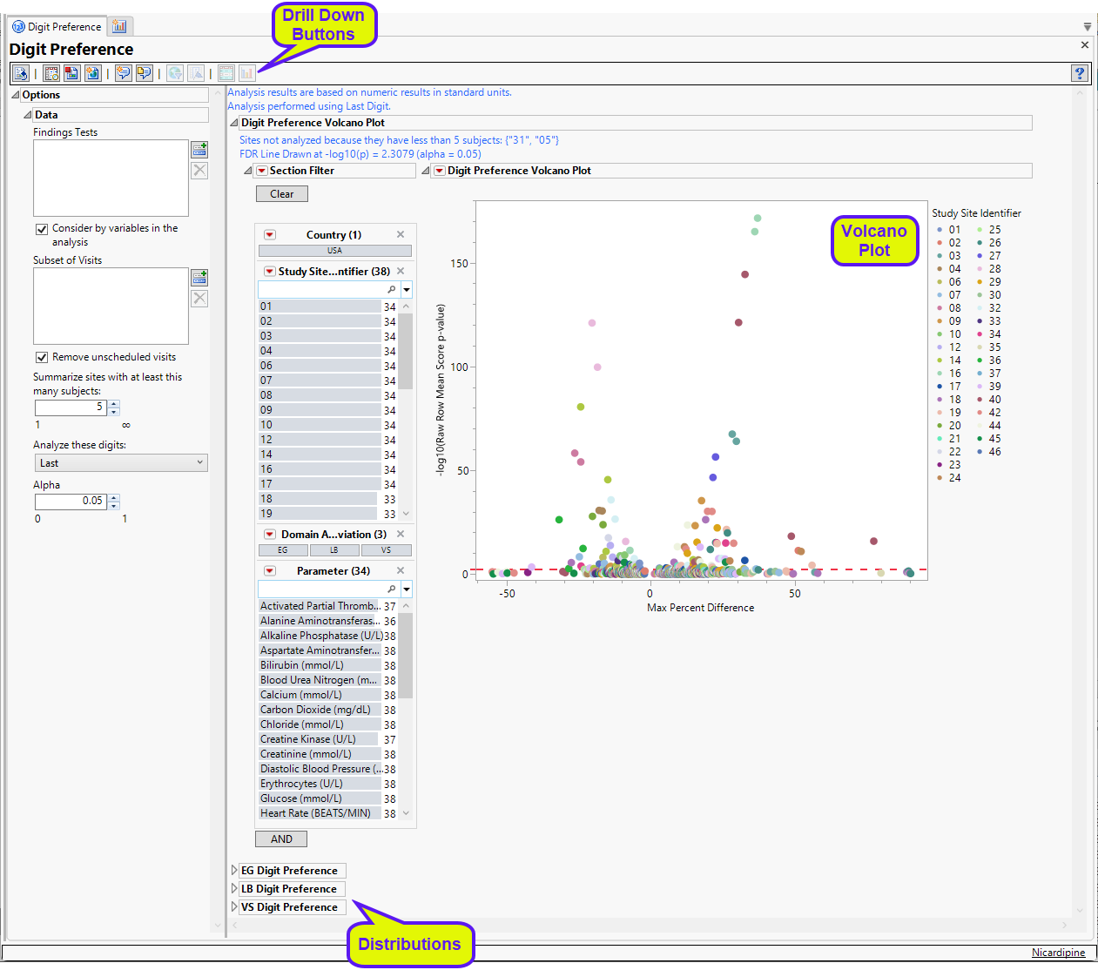Switch to the Digit Preference tab
Image resolution: width=1098 pixels, height=970 pixels.
[57, 27]
